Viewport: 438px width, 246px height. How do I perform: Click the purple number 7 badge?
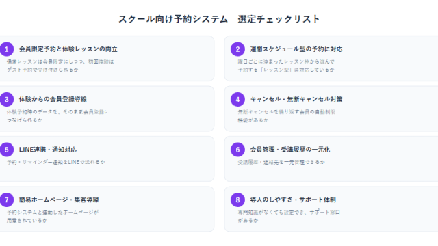pyautogui.click(x=7, y=200)
